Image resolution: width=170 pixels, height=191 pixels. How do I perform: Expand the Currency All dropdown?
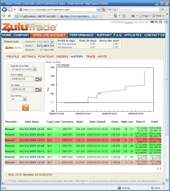(25, 99)
